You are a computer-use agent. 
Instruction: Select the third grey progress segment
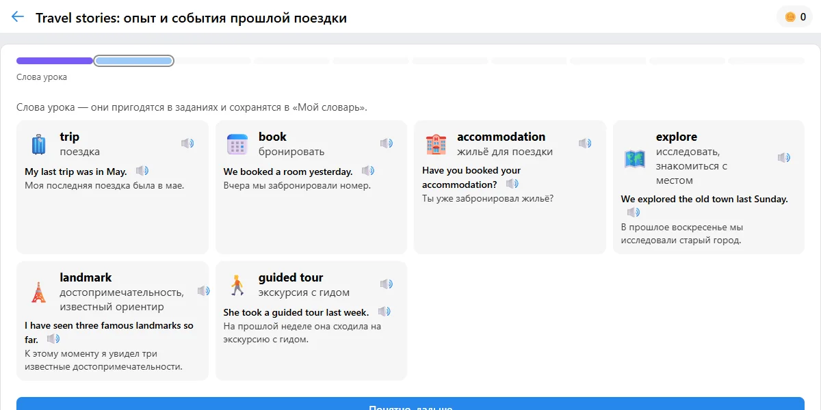click(x=213, y=61)
